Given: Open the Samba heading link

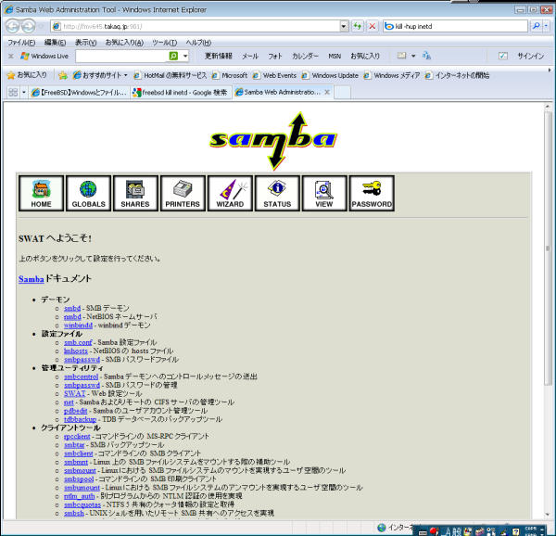Looking at the screenshot, I should (x=32, y=279).
